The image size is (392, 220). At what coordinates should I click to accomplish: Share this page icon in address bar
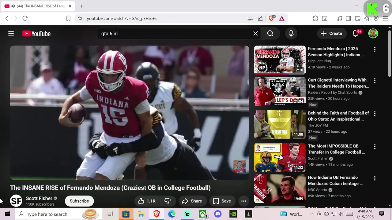pos(260,18)
